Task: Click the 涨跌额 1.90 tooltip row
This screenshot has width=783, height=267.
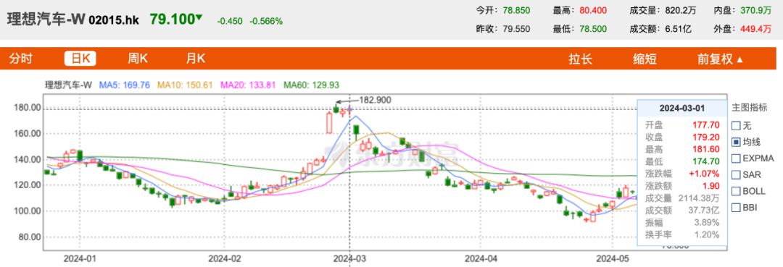Action: coord(681,186)
